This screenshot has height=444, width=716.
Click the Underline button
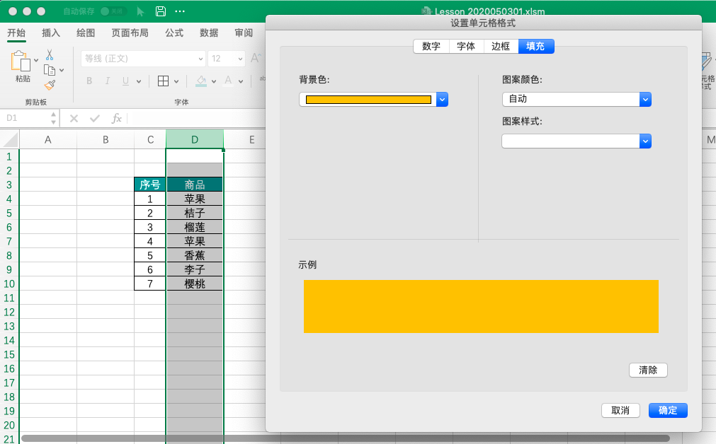point(125,81)
